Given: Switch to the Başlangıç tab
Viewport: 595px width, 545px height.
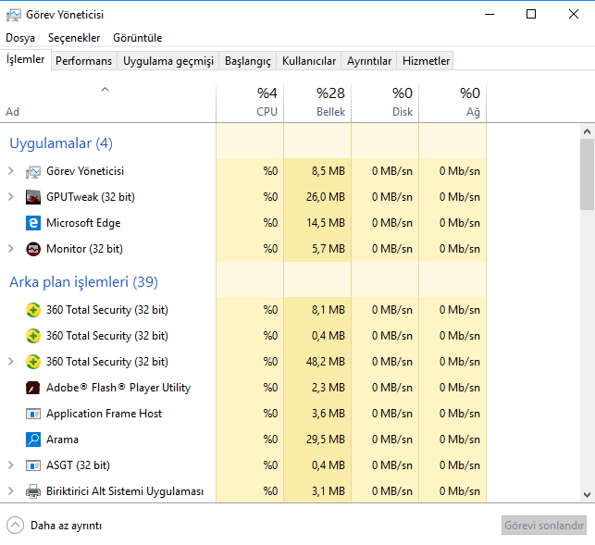Looking at the screenshot, I should pos(248,61).
